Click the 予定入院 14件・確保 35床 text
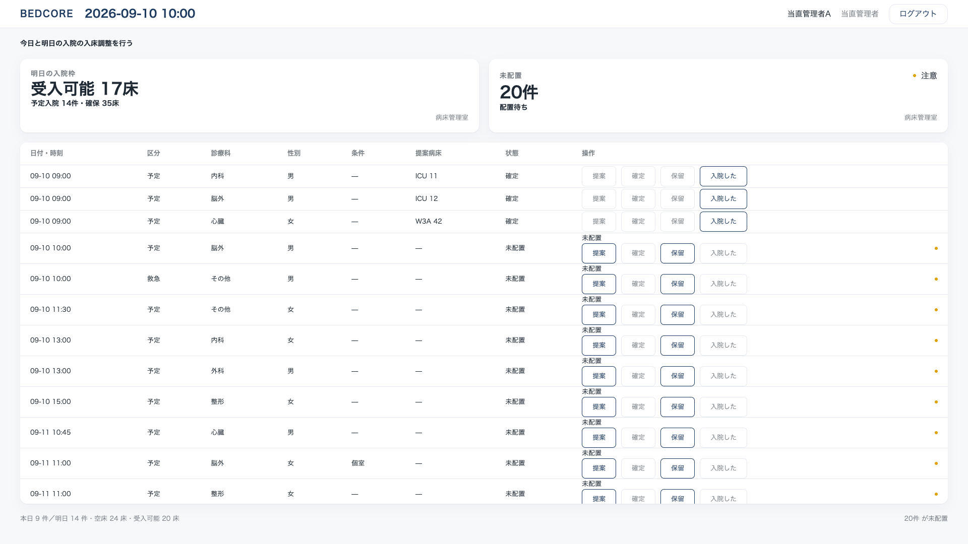The image size is (968, 544). pos(75,103)
